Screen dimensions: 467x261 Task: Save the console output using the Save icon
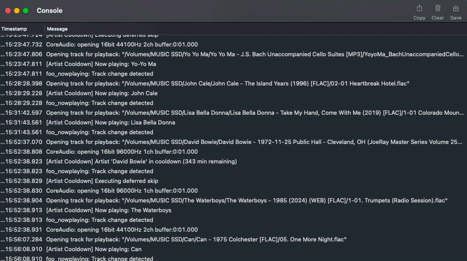tap(455, 9)
